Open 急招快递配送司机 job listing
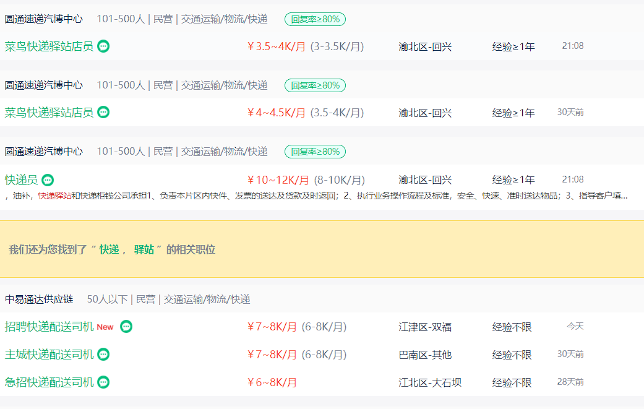 [x=49, y=382]
